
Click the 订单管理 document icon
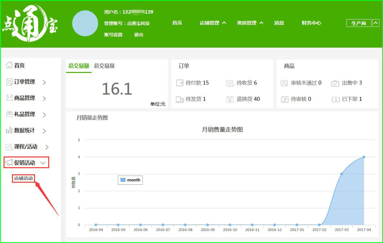point(9,82)
